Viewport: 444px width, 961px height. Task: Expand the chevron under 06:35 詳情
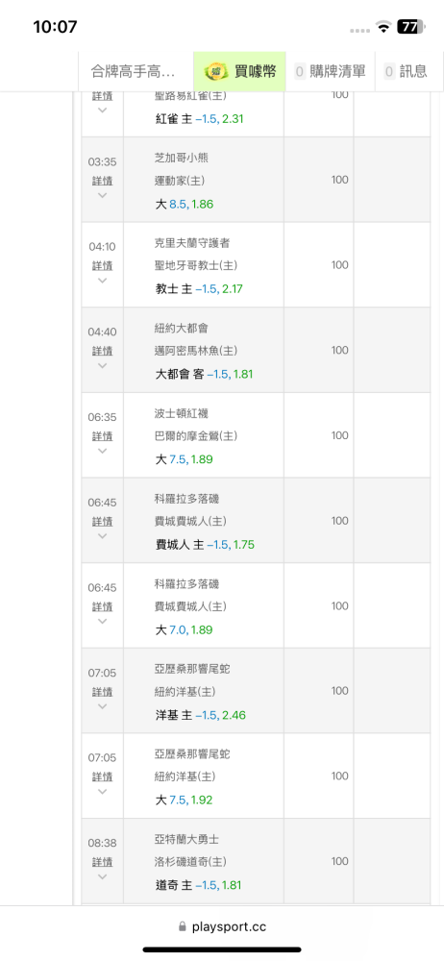pos(103,451)
